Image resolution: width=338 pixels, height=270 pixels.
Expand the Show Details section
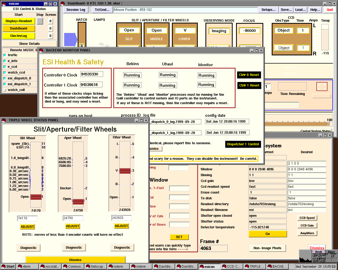coord(29,44)
